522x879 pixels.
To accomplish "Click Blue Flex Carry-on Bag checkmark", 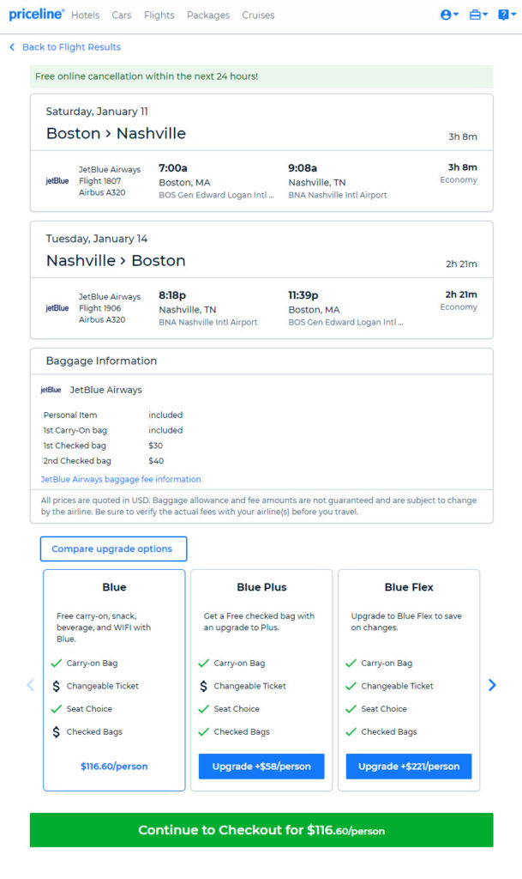I will tap(351, 664).
